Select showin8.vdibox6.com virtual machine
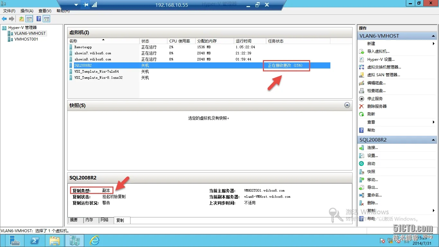 tap(199, 59)
